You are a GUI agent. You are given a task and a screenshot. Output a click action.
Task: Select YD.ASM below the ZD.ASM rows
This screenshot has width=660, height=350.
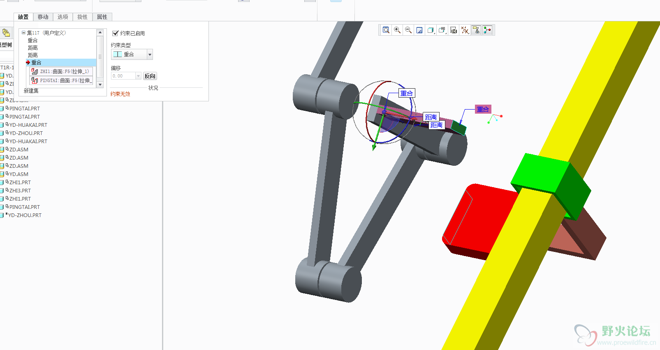point(19,174)
